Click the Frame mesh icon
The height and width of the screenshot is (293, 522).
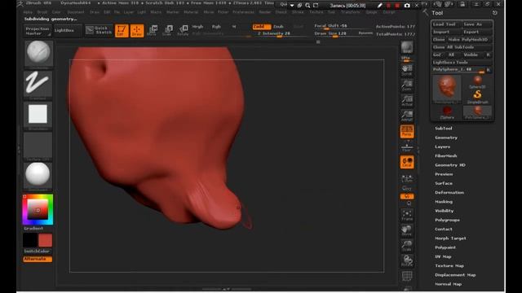[407, 215]
